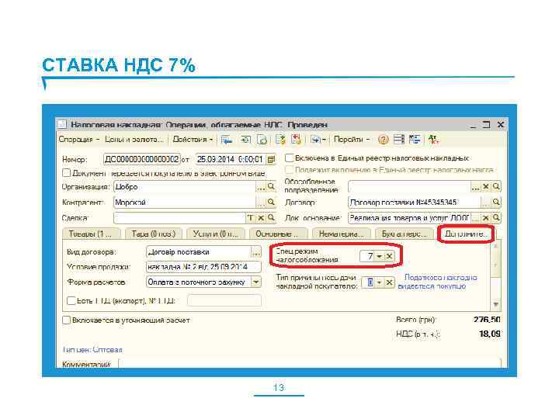Open the ellipsis selector for Контрагент
Image resolution: width=559 pixels, height=419 pixels.
[261, 202]
